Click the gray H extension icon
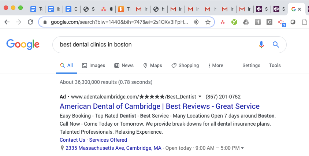Image resolution: width=309 pixels, height=156 pixels. [258, 22]
